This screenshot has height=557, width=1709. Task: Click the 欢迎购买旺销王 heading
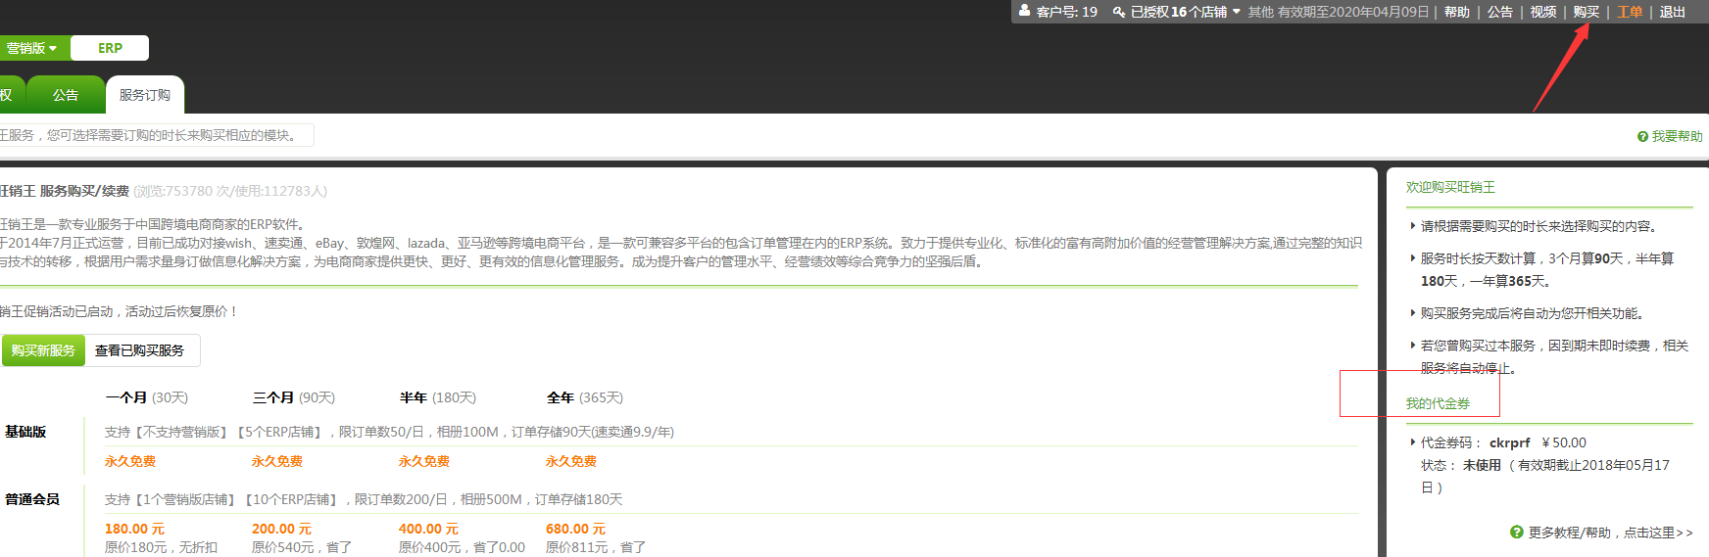click(x=1450, y=187)
